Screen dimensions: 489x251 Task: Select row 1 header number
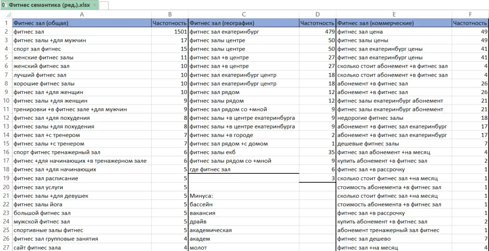[6, 23]
